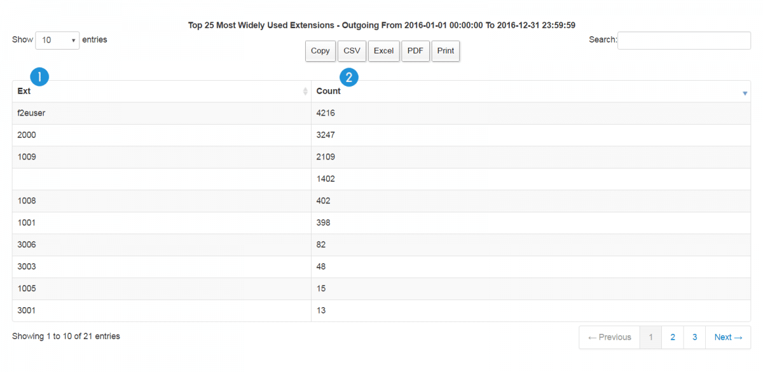763x372 pixels.
Task: Expand the entries dropdown arrow
Action: 74,40
